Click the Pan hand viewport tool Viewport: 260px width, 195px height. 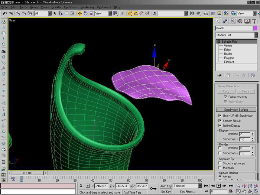click(244, 191)
